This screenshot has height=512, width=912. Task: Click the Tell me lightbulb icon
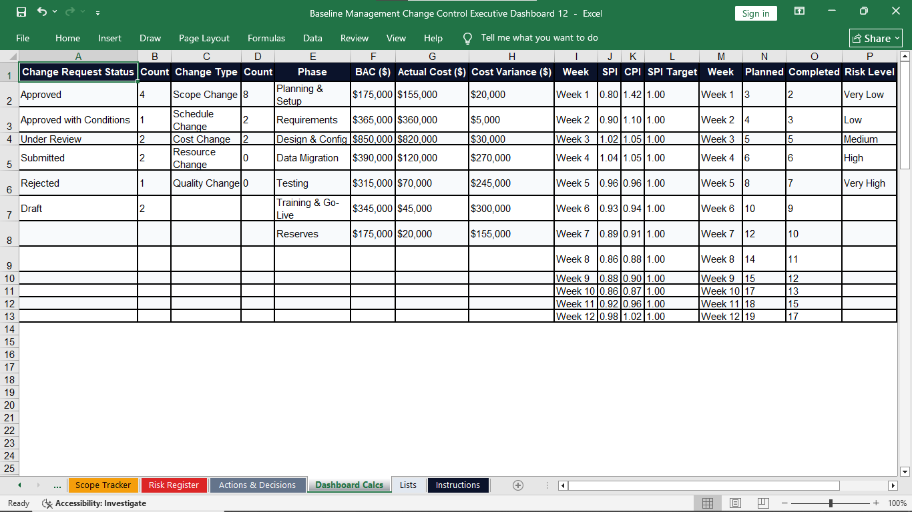(467, 38)
